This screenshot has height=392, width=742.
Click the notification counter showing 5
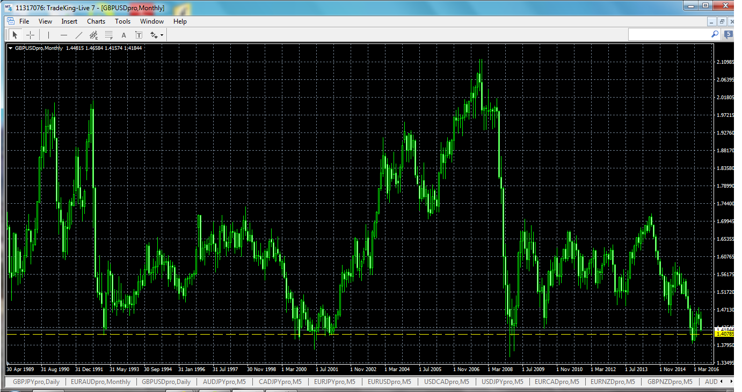click(728, 34)
